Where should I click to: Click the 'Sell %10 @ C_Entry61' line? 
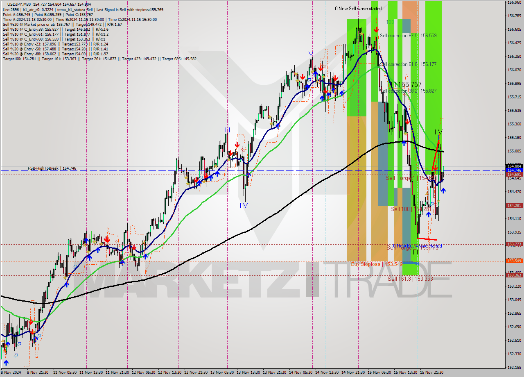coord(55,34)
